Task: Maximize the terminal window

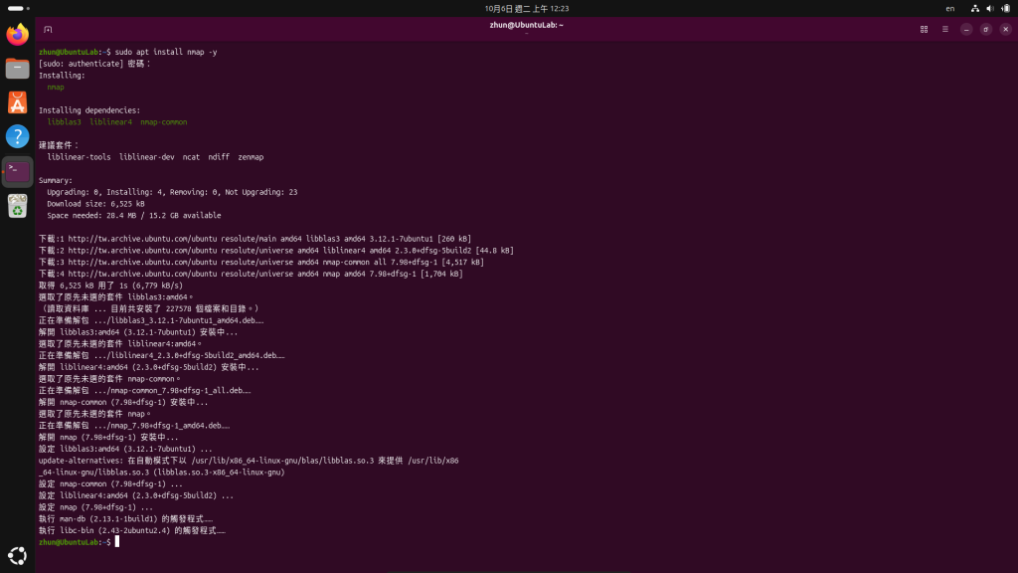Action: coord(985,29)
